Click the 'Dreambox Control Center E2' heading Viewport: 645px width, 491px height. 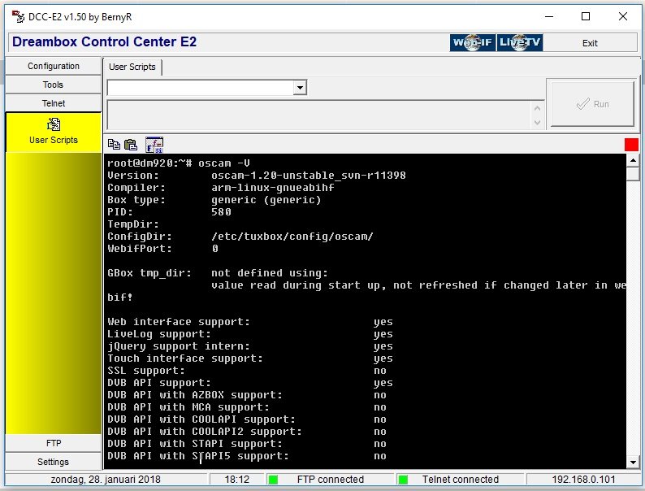tap(105, 41)
